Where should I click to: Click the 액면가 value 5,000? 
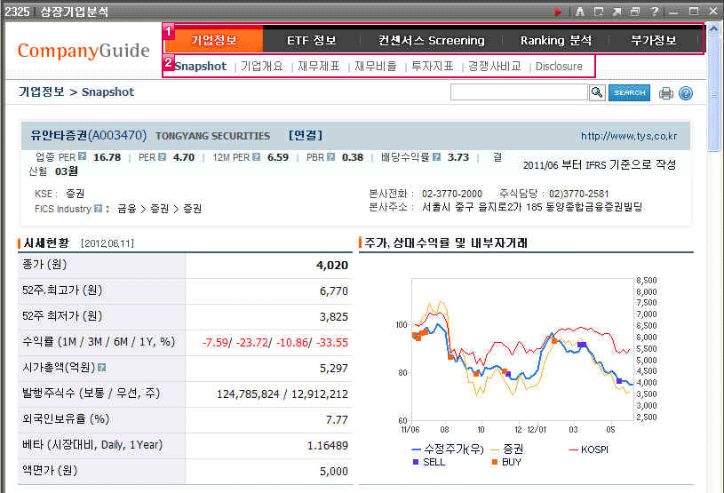point(333,472)
